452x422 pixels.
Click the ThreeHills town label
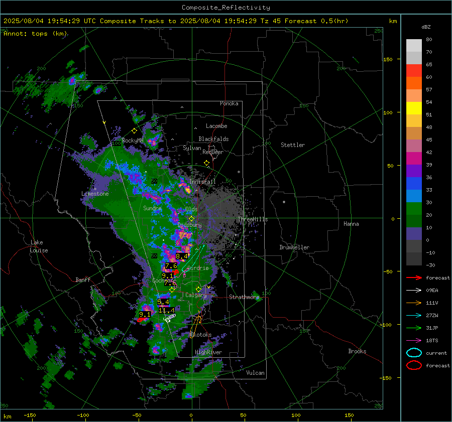(253, 219)
